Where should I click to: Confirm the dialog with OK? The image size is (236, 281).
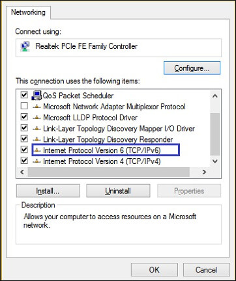[x=155, y=270]
